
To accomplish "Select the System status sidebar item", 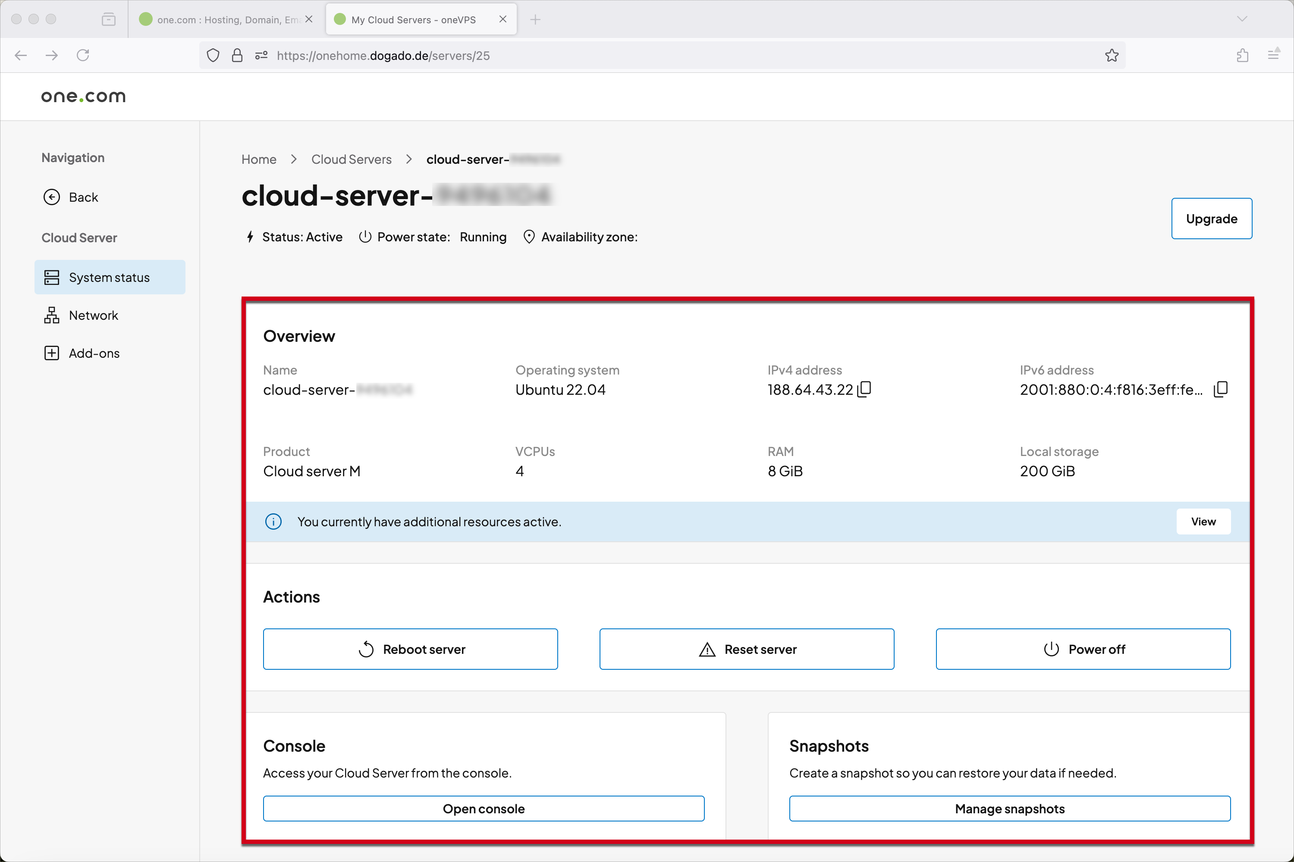I will click(x=109, y=277).
